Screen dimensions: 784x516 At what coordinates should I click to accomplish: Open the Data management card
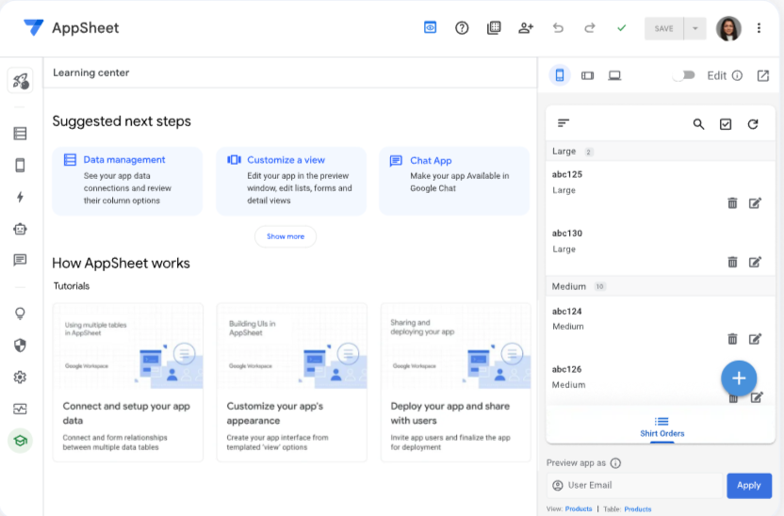(x=127, y=181)
